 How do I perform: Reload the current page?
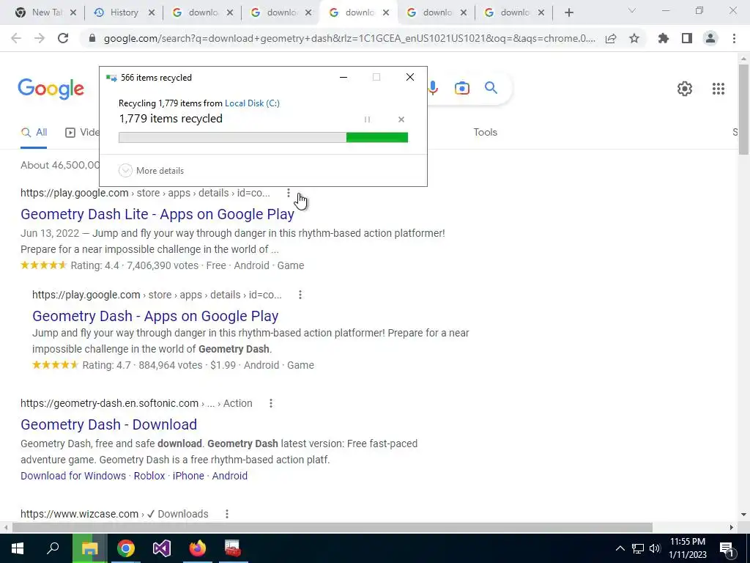[x=63, y=38]
